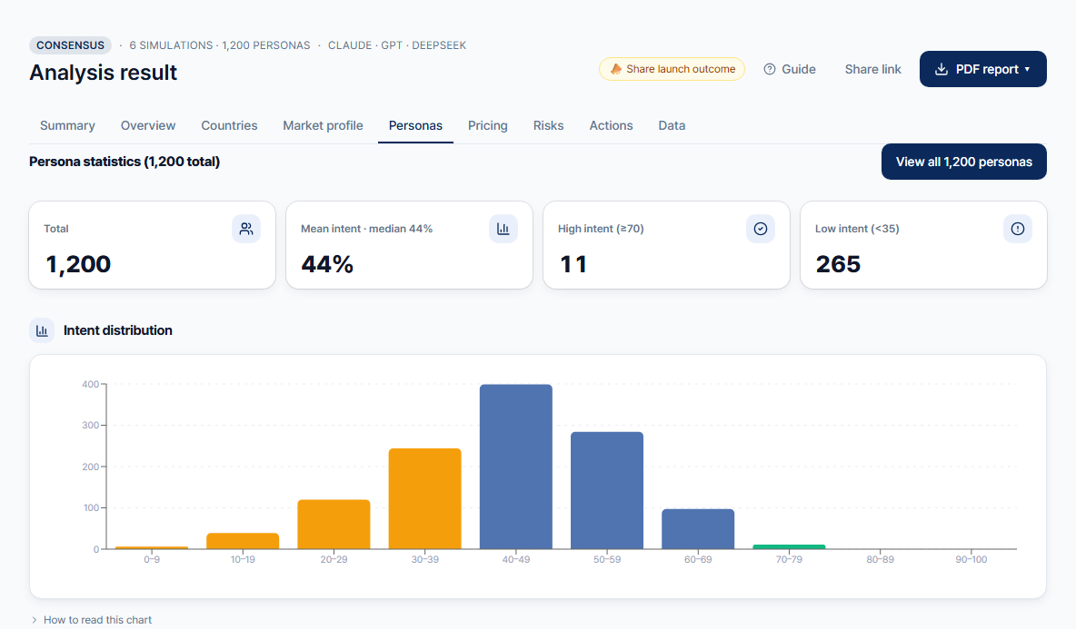Click the 0–9 orange bar
The image size is (1076, 629).
click(x=152, y=547)
